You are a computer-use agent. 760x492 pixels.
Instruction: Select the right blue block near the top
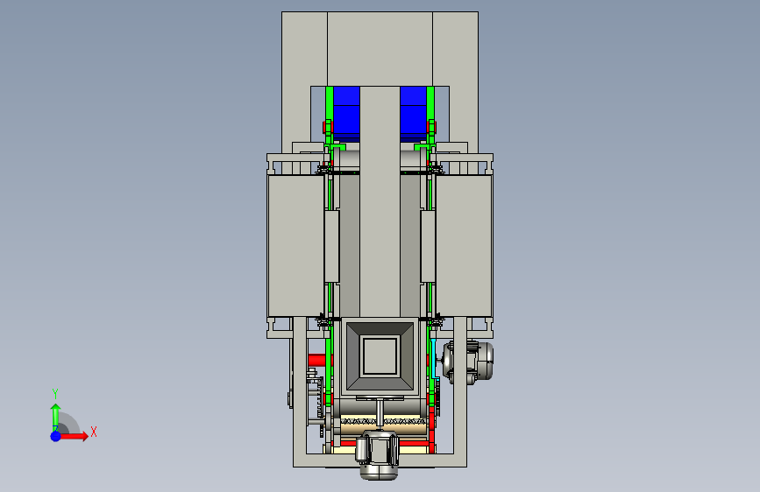[414, 115]
